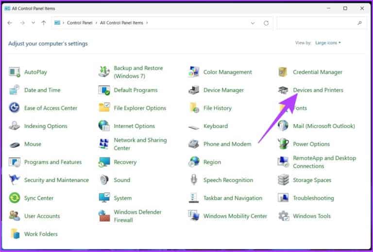Open the Recovery icon
This screenshot has height=252, width=373.
104,162
